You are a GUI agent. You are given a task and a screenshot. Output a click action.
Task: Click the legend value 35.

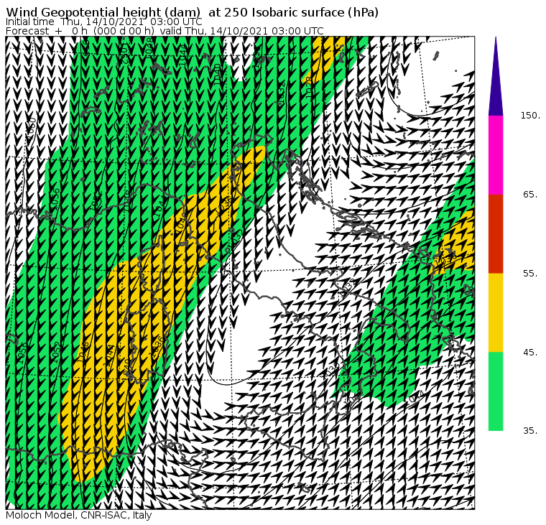530,431
